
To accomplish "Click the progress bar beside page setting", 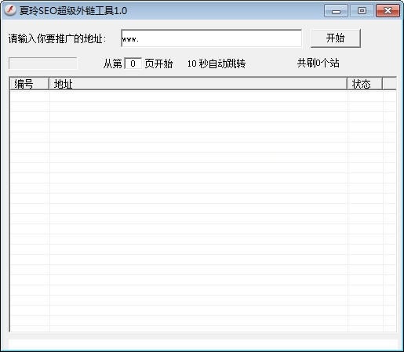I will (43, 64).
